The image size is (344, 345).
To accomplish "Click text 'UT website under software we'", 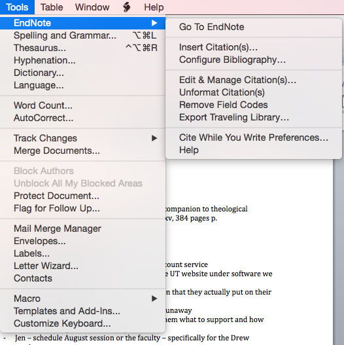I will tap(221, 274).
